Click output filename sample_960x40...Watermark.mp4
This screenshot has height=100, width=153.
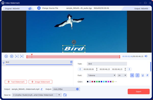[x=25, y=89]
